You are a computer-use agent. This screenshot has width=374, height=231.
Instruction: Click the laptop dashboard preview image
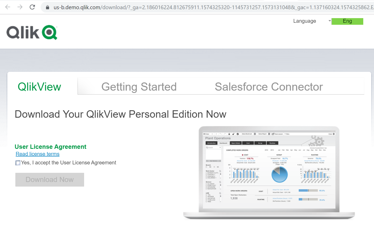(x=269, y=173)
